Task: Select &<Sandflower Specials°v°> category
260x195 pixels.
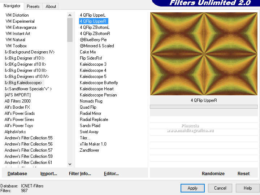Action: point(28,89)
